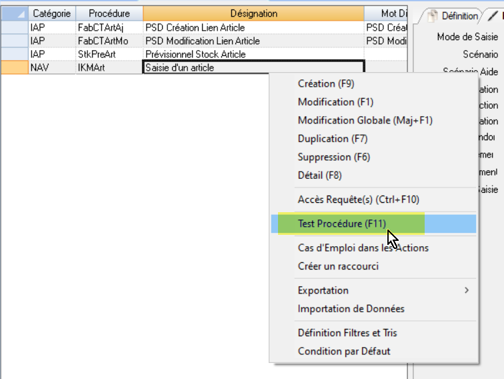504x379 pixels.
Task: Pick Modification Globale (Maj+F1)
Action: (x=365, y=121)
